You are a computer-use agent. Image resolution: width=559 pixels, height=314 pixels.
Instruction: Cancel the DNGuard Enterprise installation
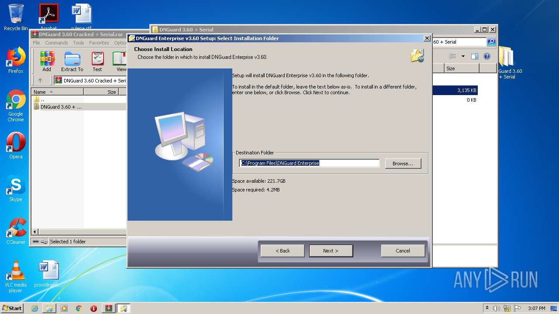pos(403,251)
